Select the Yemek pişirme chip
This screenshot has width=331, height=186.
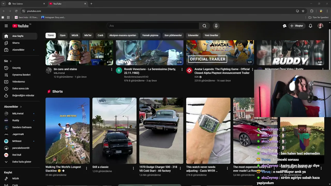150,35
